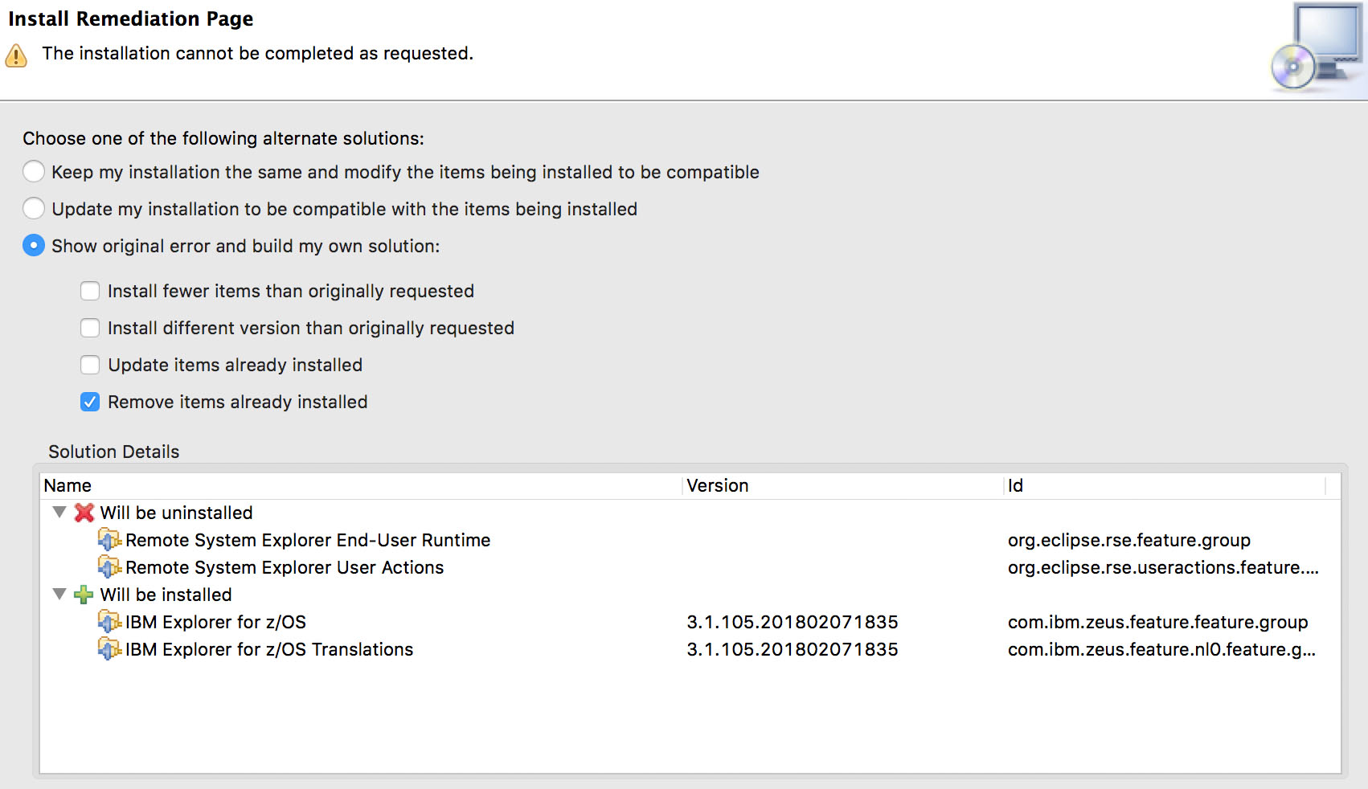The image size is (1368, 789).
Task: Click the red X uninstall icon
Action: coord(84,513)
